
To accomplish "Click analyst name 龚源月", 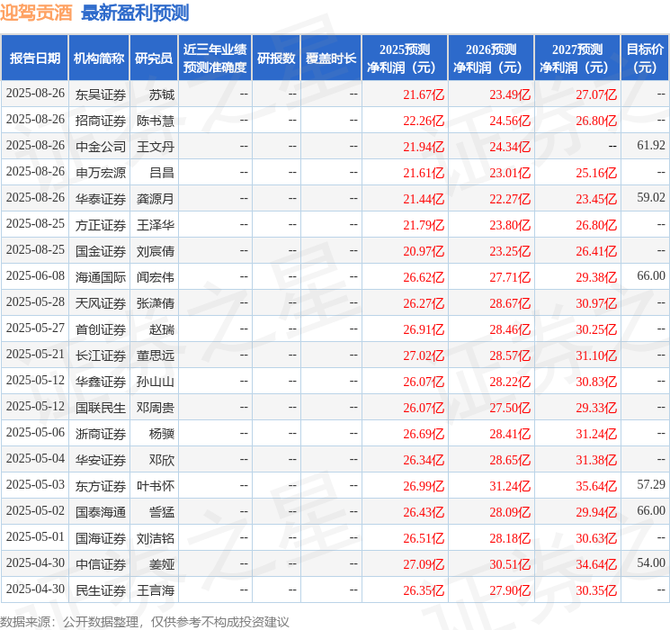I will (155, 198).
